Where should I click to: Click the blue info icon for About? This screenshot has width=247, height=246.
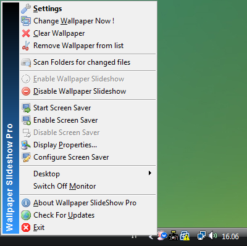coord(26,203)
